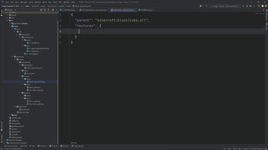Open the TODO tool window
This screenshot has height=150, width=268.
pos(24,146)
